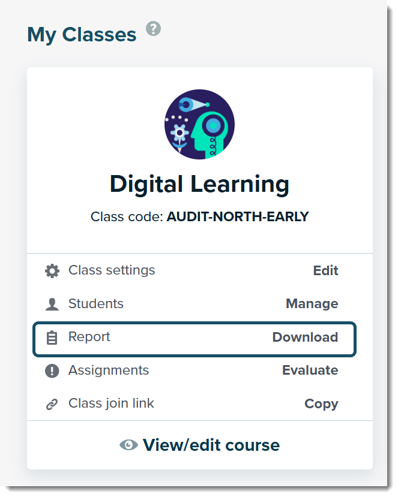Click the Class join link chain icon
Image resolution: width=398 pixels, height=497 pixels.
point(52,405)
